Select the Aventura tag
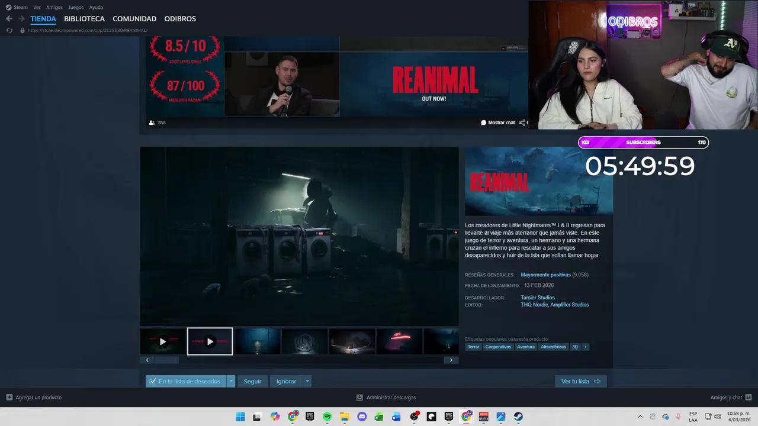Viewport: 758px width, 426px height. tap(526, 347)
